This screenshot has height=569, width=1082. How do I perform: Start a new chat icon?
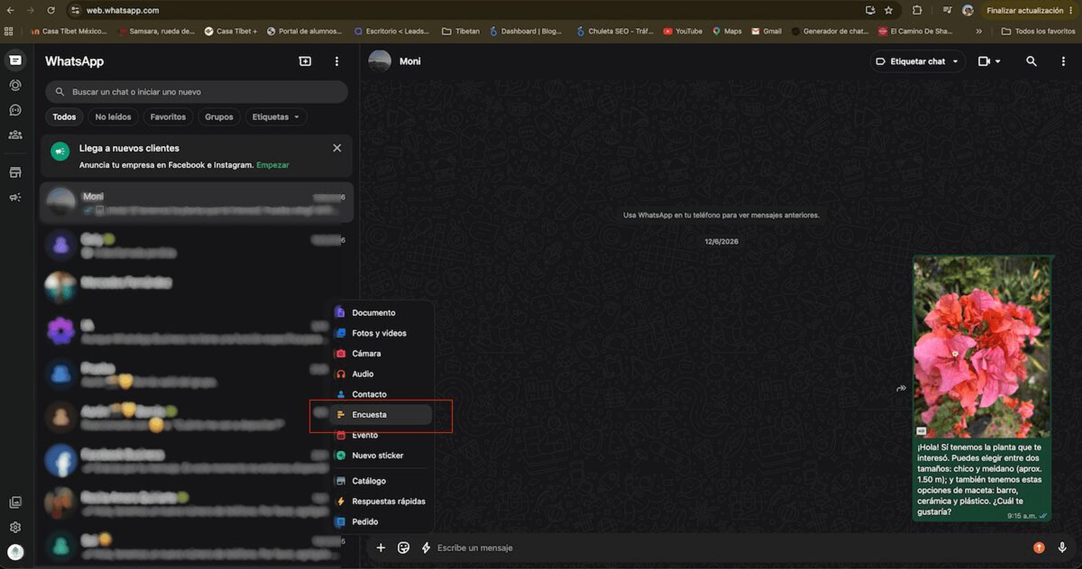pyautogui.click(x=305, y=61)
